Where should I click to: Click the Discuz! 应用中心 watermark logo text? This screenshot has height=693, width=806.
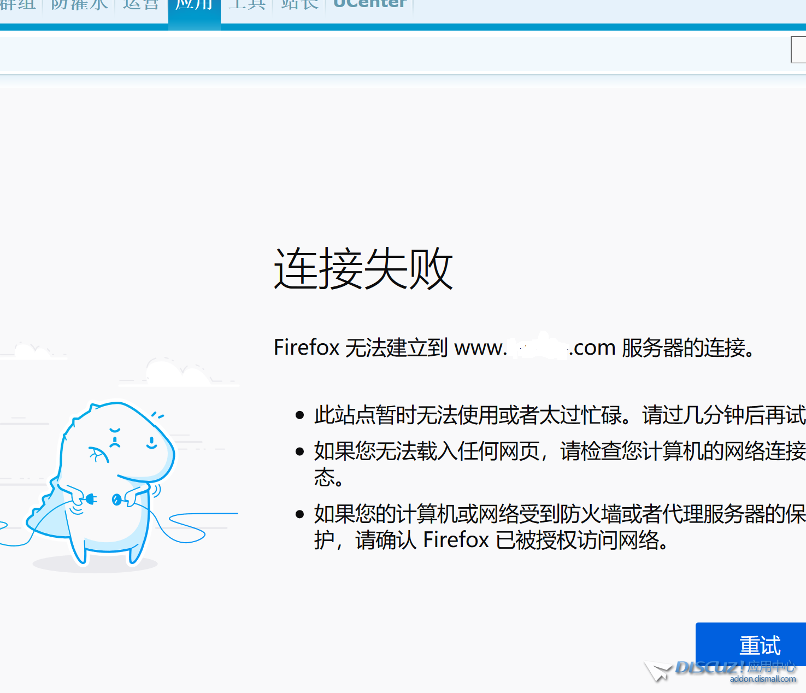[x=736, y=667]
